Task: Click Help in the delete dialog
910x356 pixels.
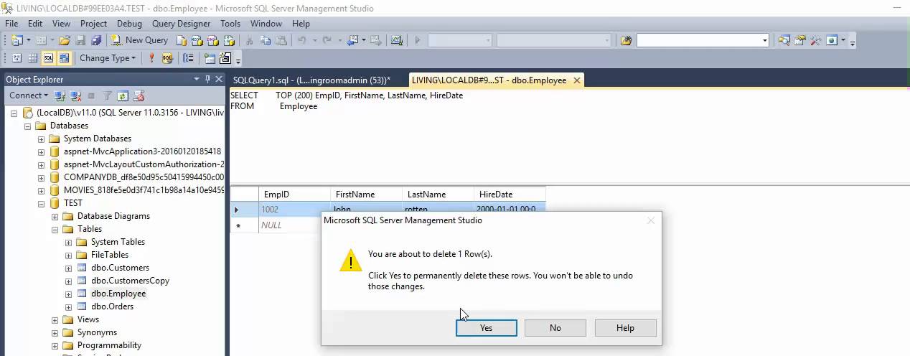Action: [625, 327]
